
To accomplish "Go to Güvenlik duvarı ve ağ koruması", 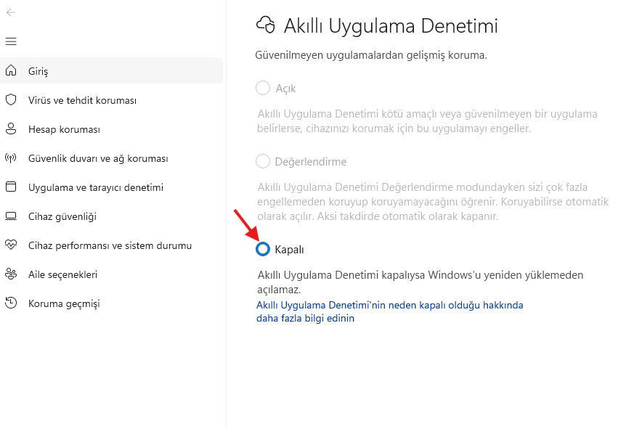I will (x=98, y=158).
